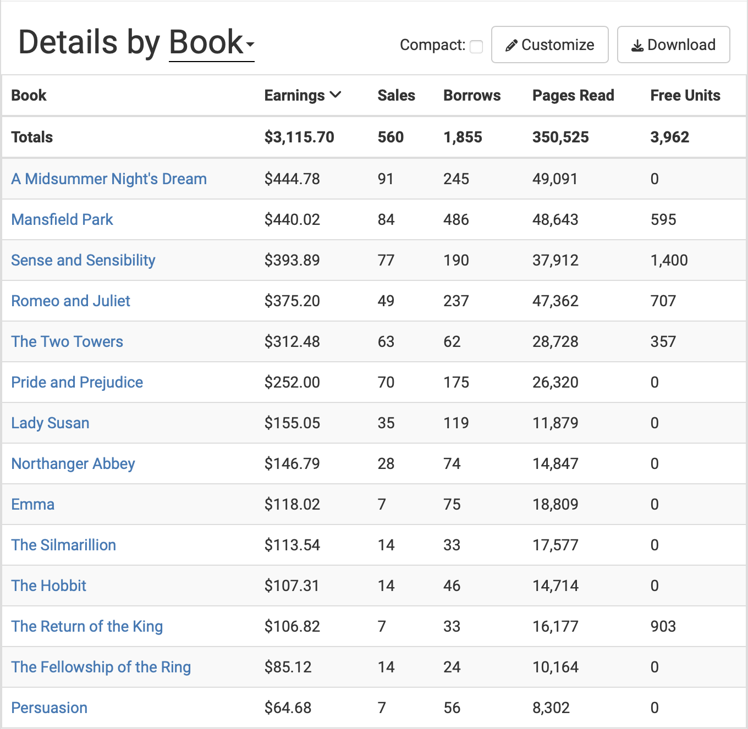
Task: Select Romeo and Juliet pages read 47,362
Action: coord(555,301)
